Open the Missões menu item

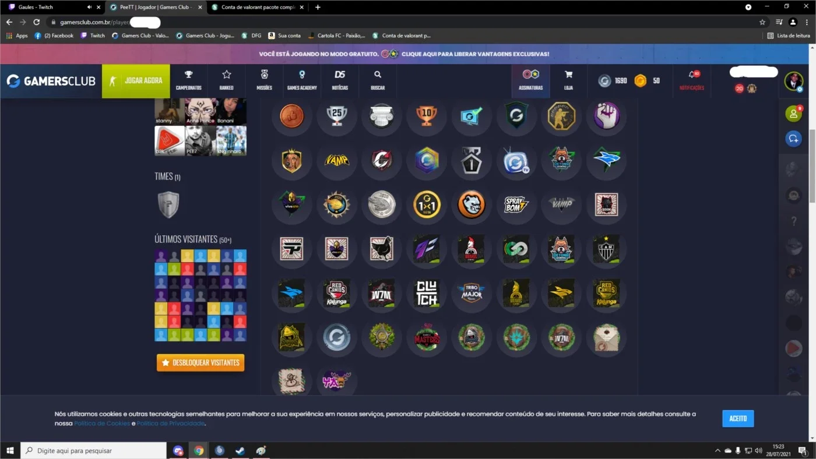coord(264,80)
